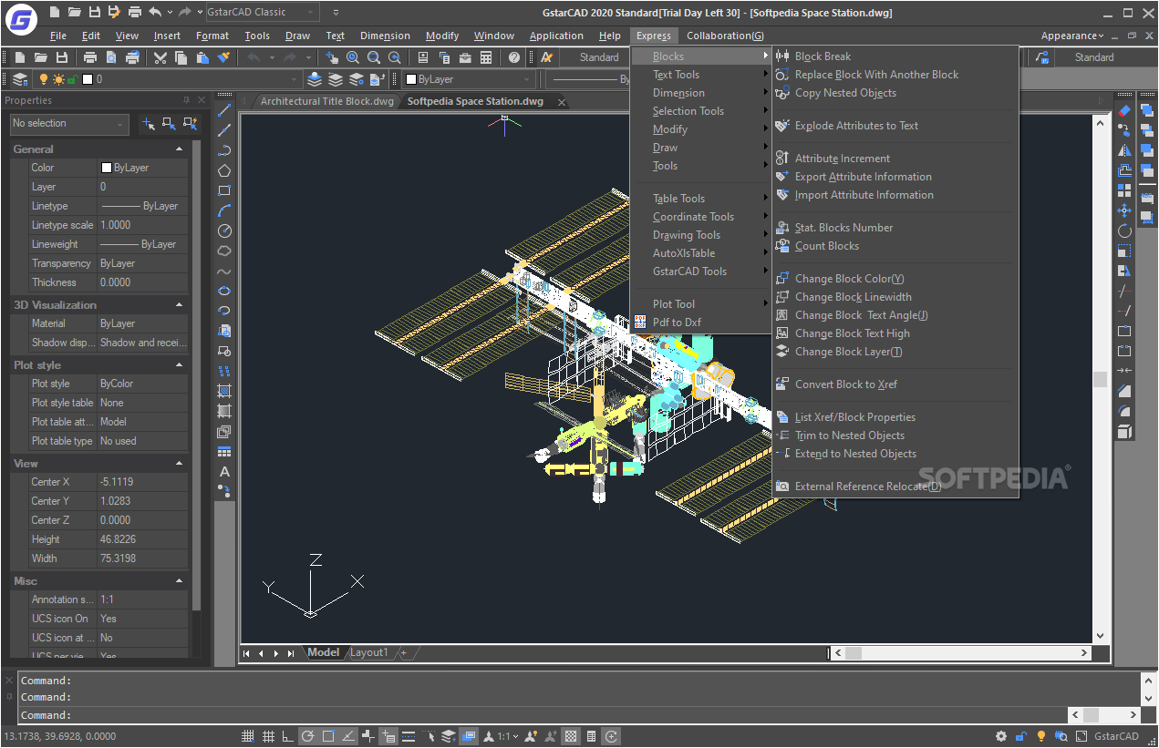This screenshot has width=1159, height=748.
Task: Switch to Architectural Title Block.dwg tab
Action: coord(326,101)
